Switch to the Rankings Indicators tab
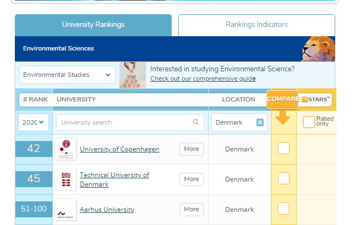355x225 pixels. click(x=256, y=25)
